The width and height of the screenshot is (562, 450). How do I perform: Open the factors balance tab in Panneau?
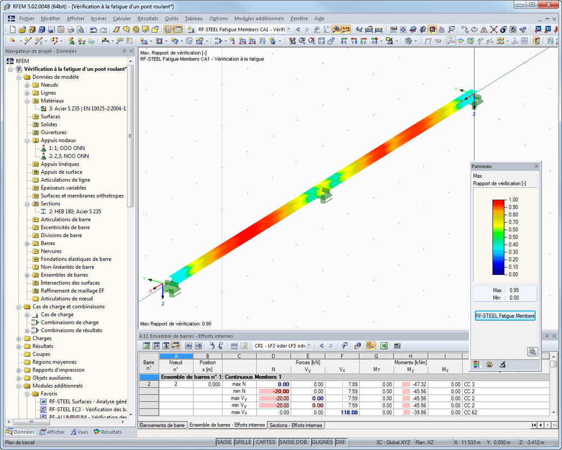[489, 364]
